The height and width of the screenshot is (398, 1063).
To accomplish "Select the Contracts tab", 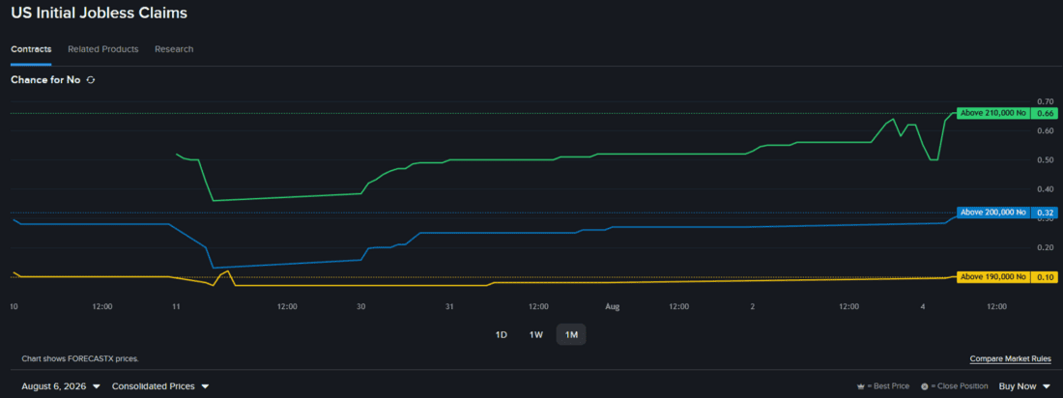I will 31,49.
